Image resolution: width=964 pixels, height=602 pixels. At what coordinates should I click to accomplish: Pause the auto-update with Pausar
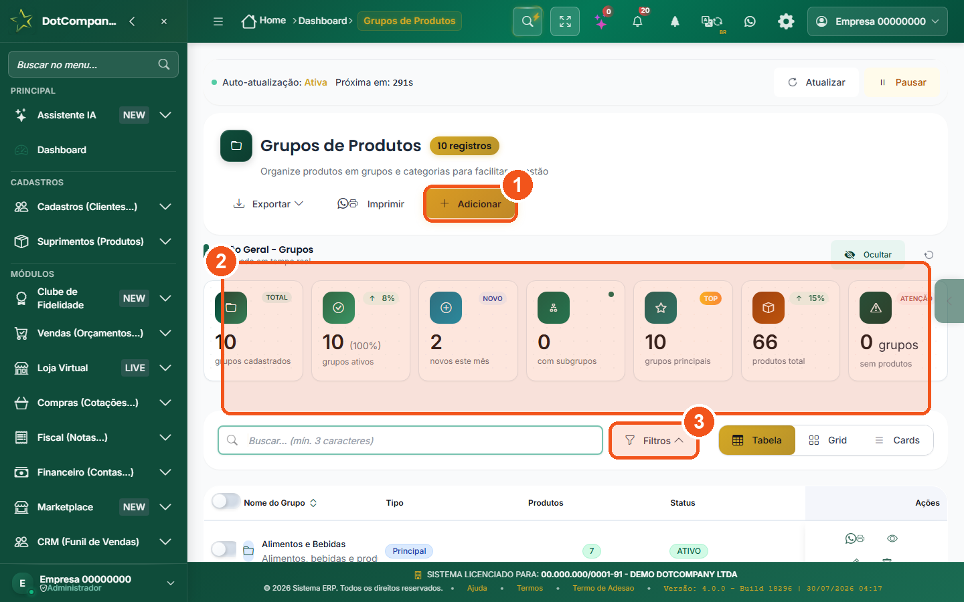click(x=902, y=82)
